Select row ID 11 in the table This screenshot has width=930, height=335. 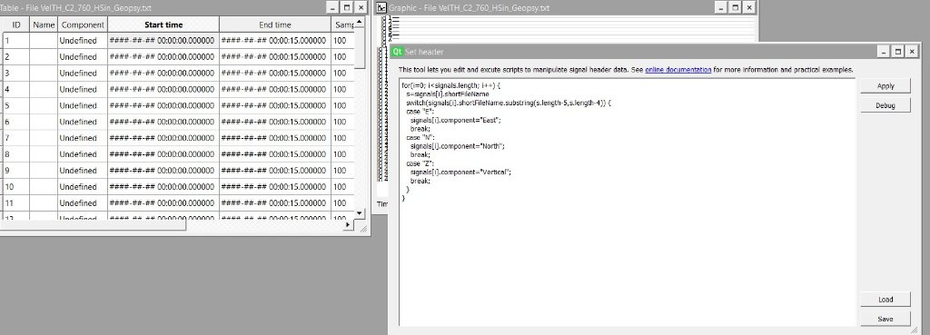tap(16, 202)
